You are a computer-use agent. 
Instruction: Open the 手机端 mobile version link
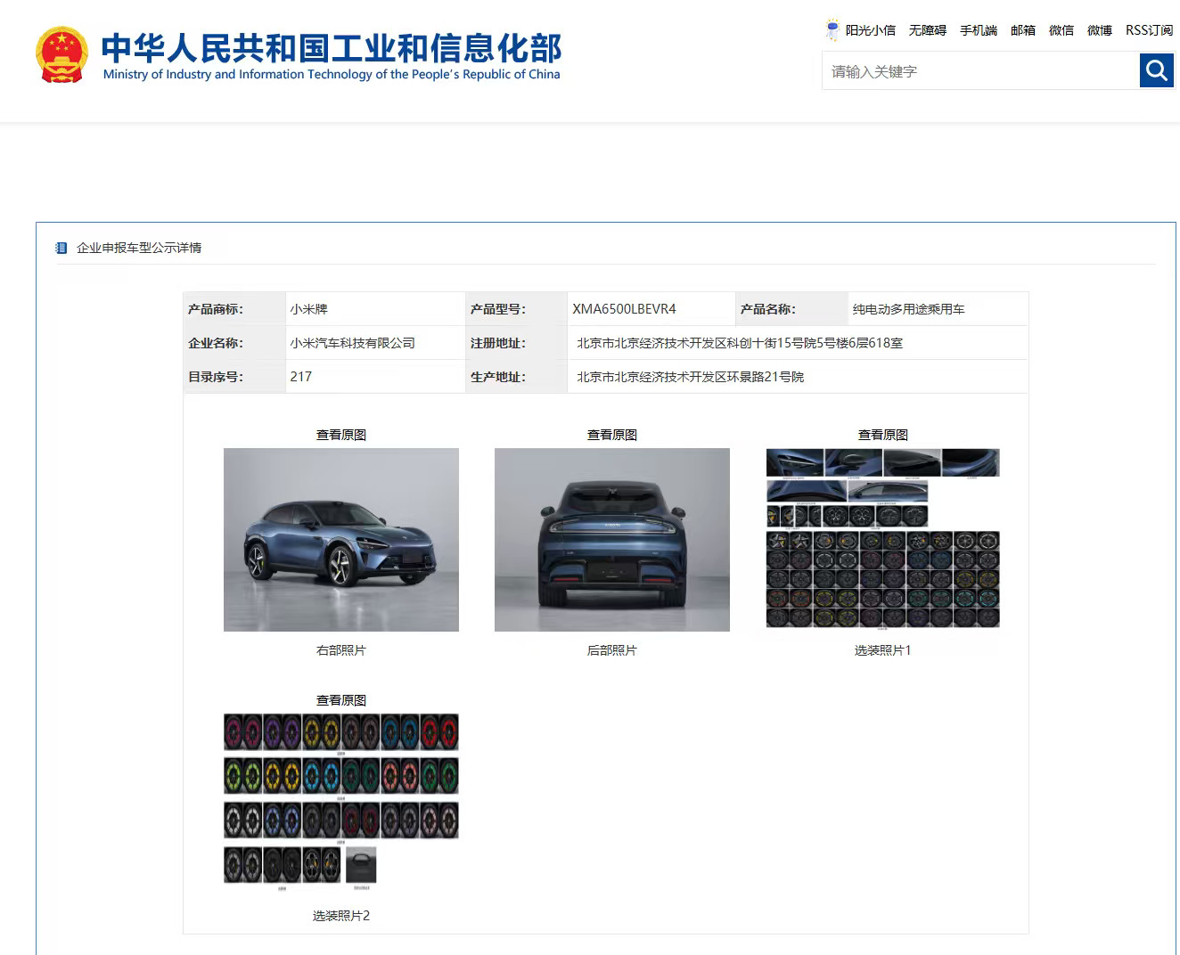point(978,30)
